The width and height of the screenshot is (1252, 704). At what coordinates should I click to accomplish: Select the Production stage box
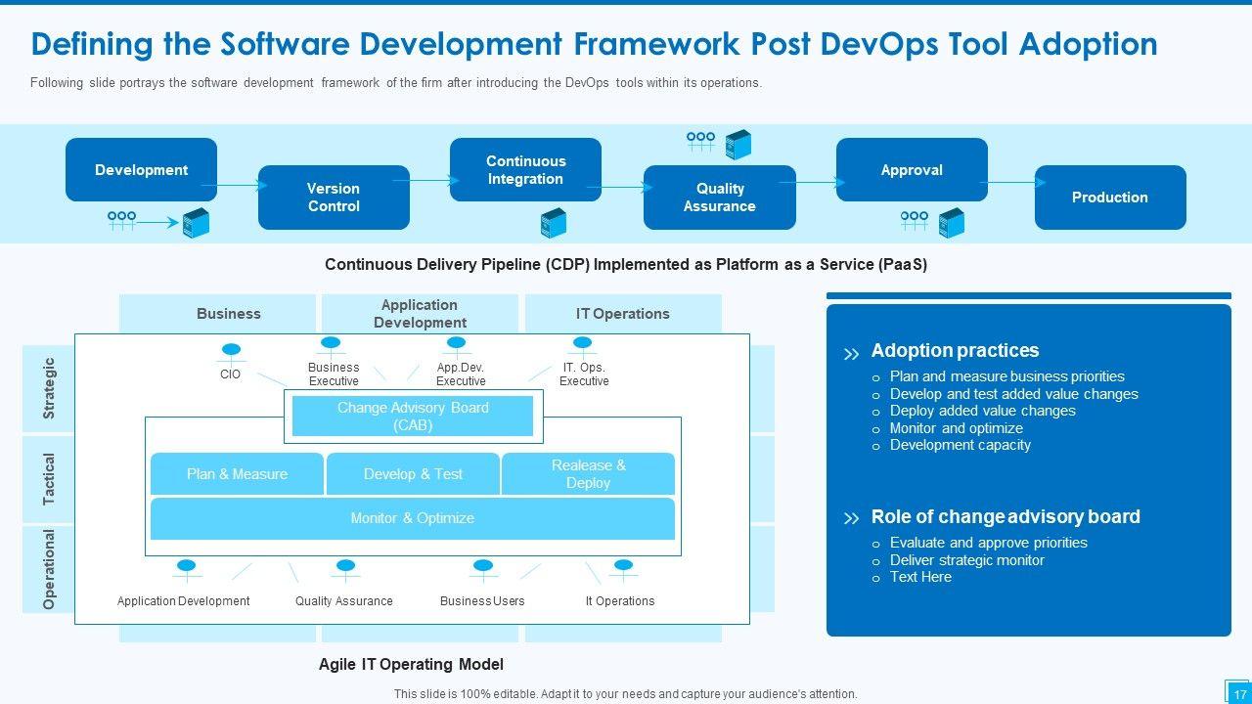1109,198
